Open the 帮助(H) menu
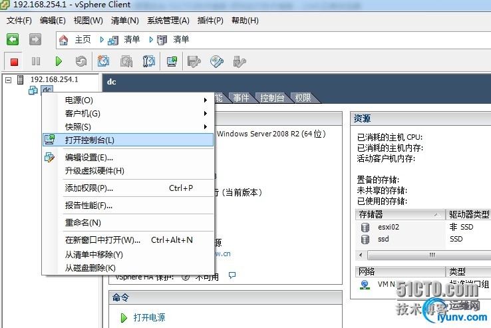 [245, 21]
